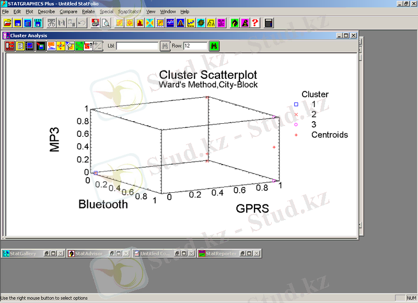Viewport: 418px width, 303px height.
Task: Click the Print icon in main toolbar
Action: click(95, 23)
